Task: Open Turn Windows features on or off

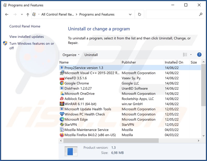Action: click(32, 46)
